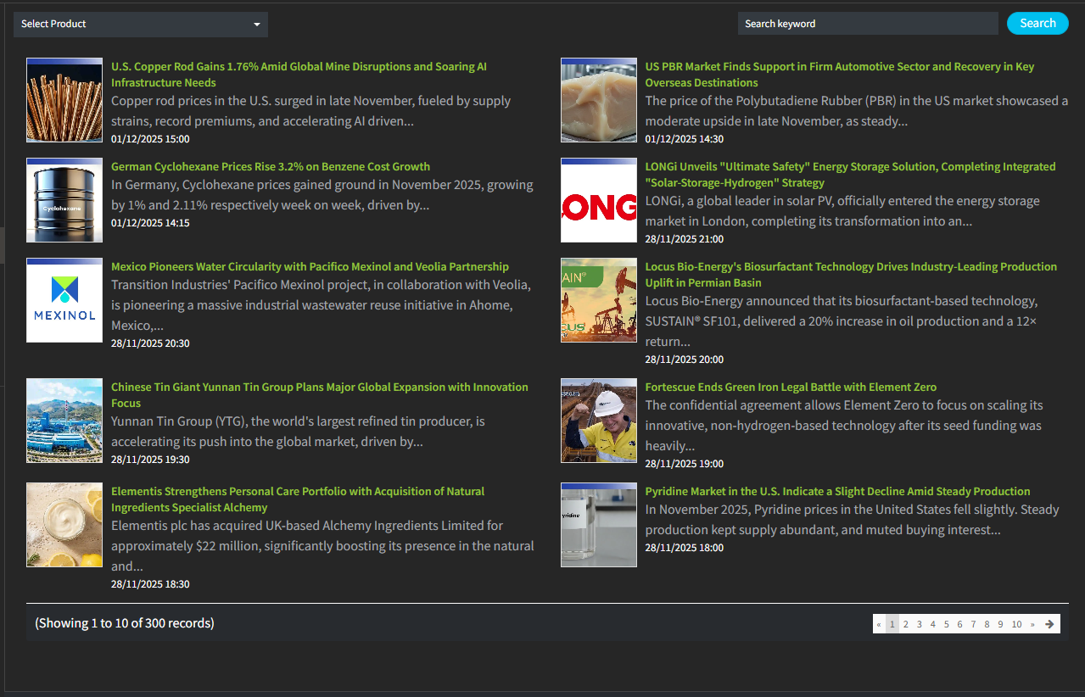Open Chinese Tin Giant Yunnan Tin Group headline
Image resolution: width=1085 pixels, height=697 pixels.
click(320, 395)
